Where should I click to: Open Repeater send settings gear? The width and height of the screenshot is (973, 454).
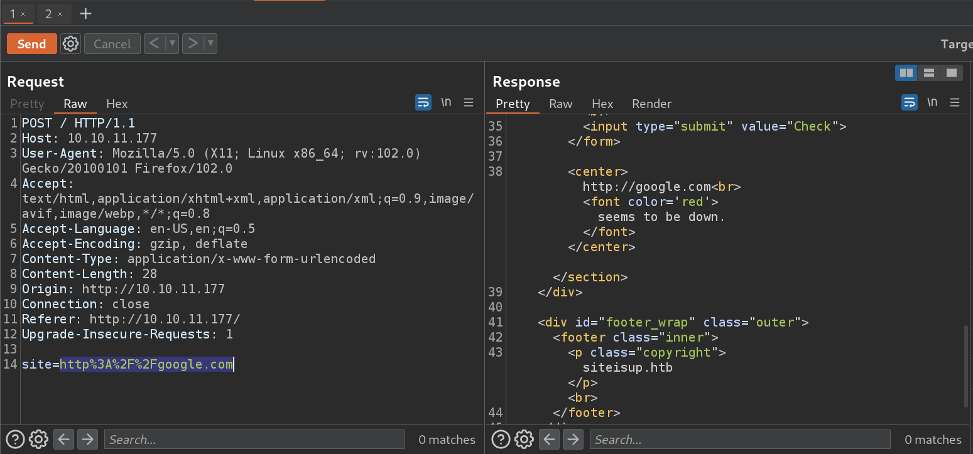point(71,44)
